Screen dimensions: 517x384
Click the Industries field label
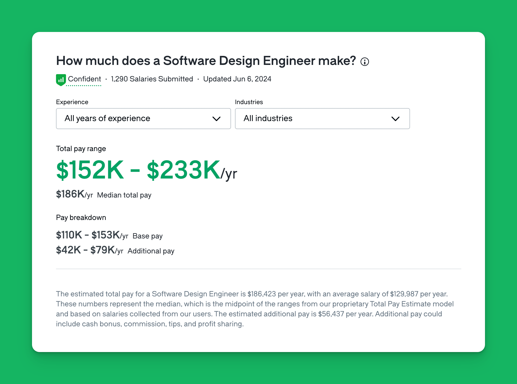tap(249, 102)
